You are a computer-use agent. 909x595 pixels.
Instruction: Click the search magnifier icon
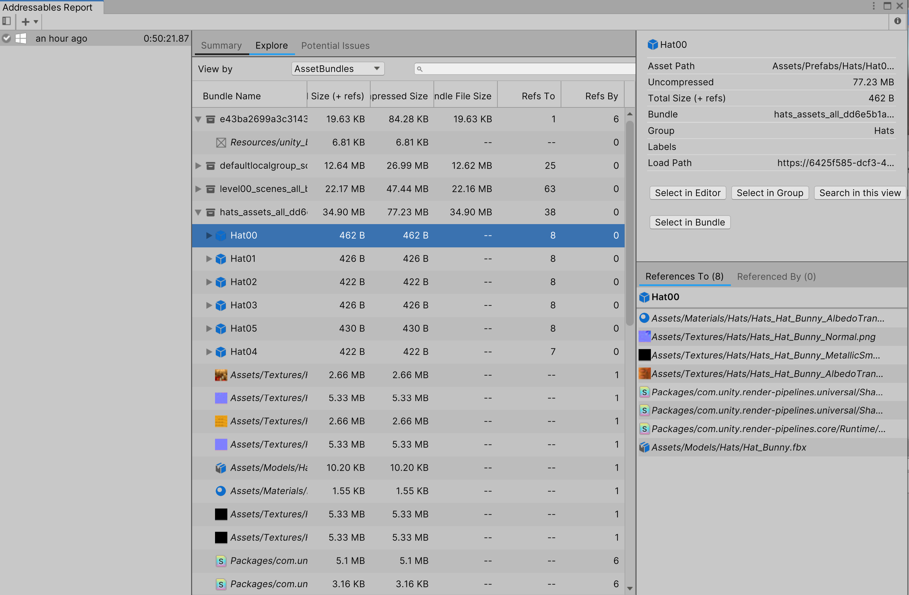419,69
